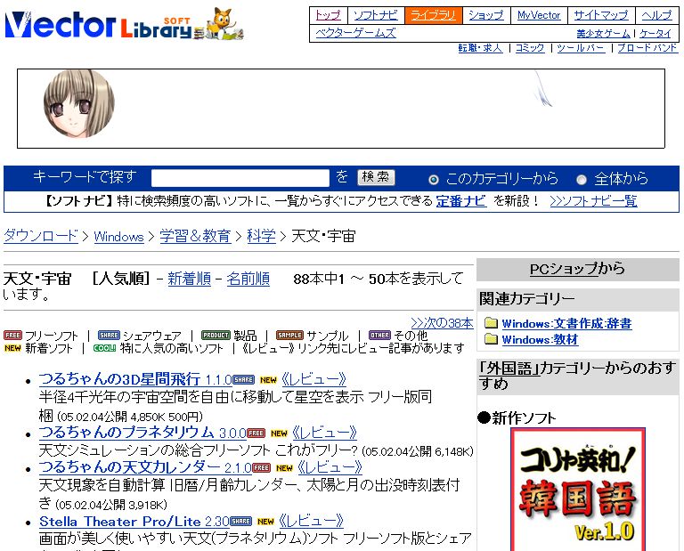
Task: Open the ソフトナビ navigation tab
Action: 375,15
